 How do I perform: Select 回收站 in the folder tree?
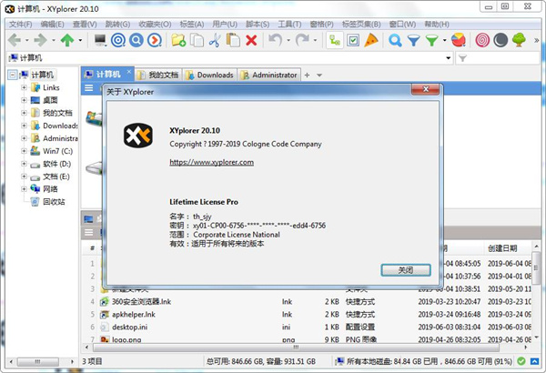tap(54, 202)
